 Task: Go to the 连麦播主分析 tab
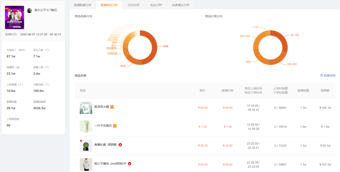181,5
